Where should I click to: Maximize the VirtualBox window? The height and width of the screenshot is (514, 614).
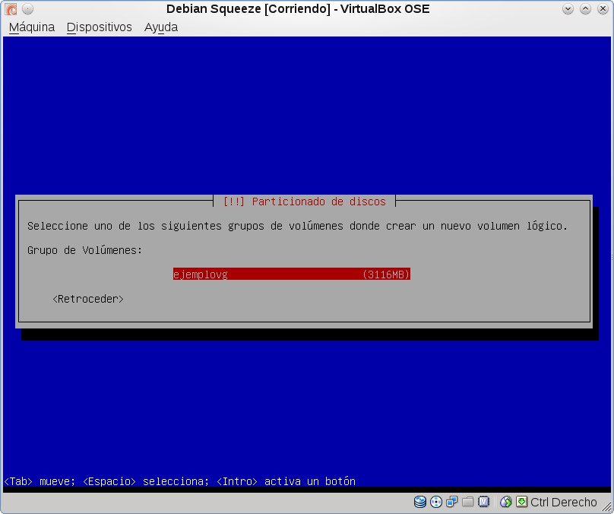point(585,8)
